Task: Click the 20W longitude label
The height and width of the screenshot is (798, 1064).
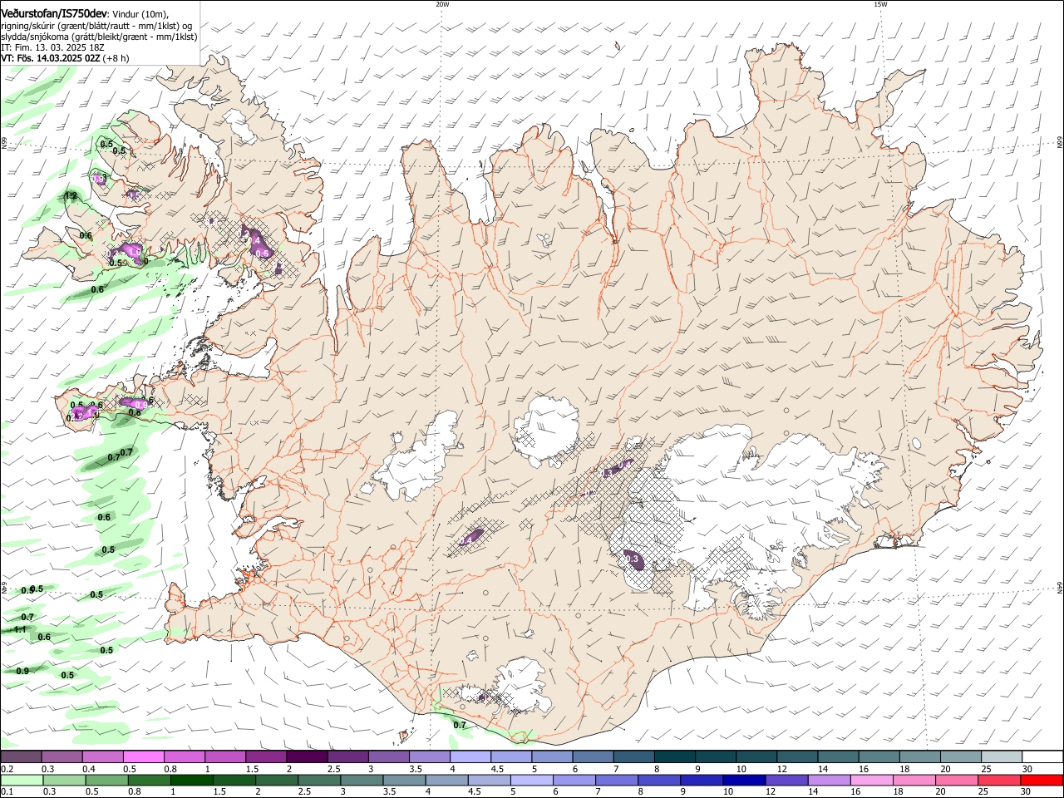Action: (442, 4)
